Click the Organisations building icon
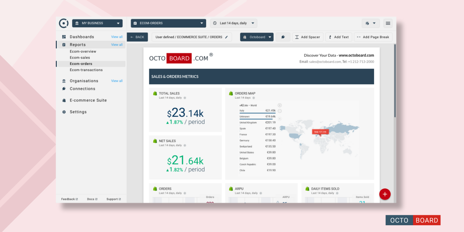The width and height of the screenshot is (464, 232). tap(64, 81)
